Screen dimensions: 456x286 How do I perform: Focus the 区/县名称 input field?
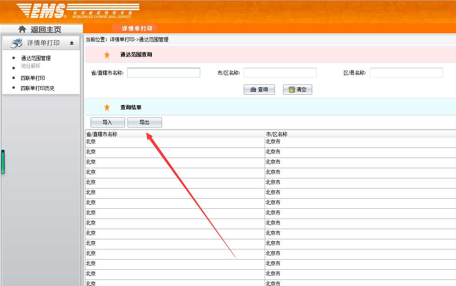(x=406, y=73)
